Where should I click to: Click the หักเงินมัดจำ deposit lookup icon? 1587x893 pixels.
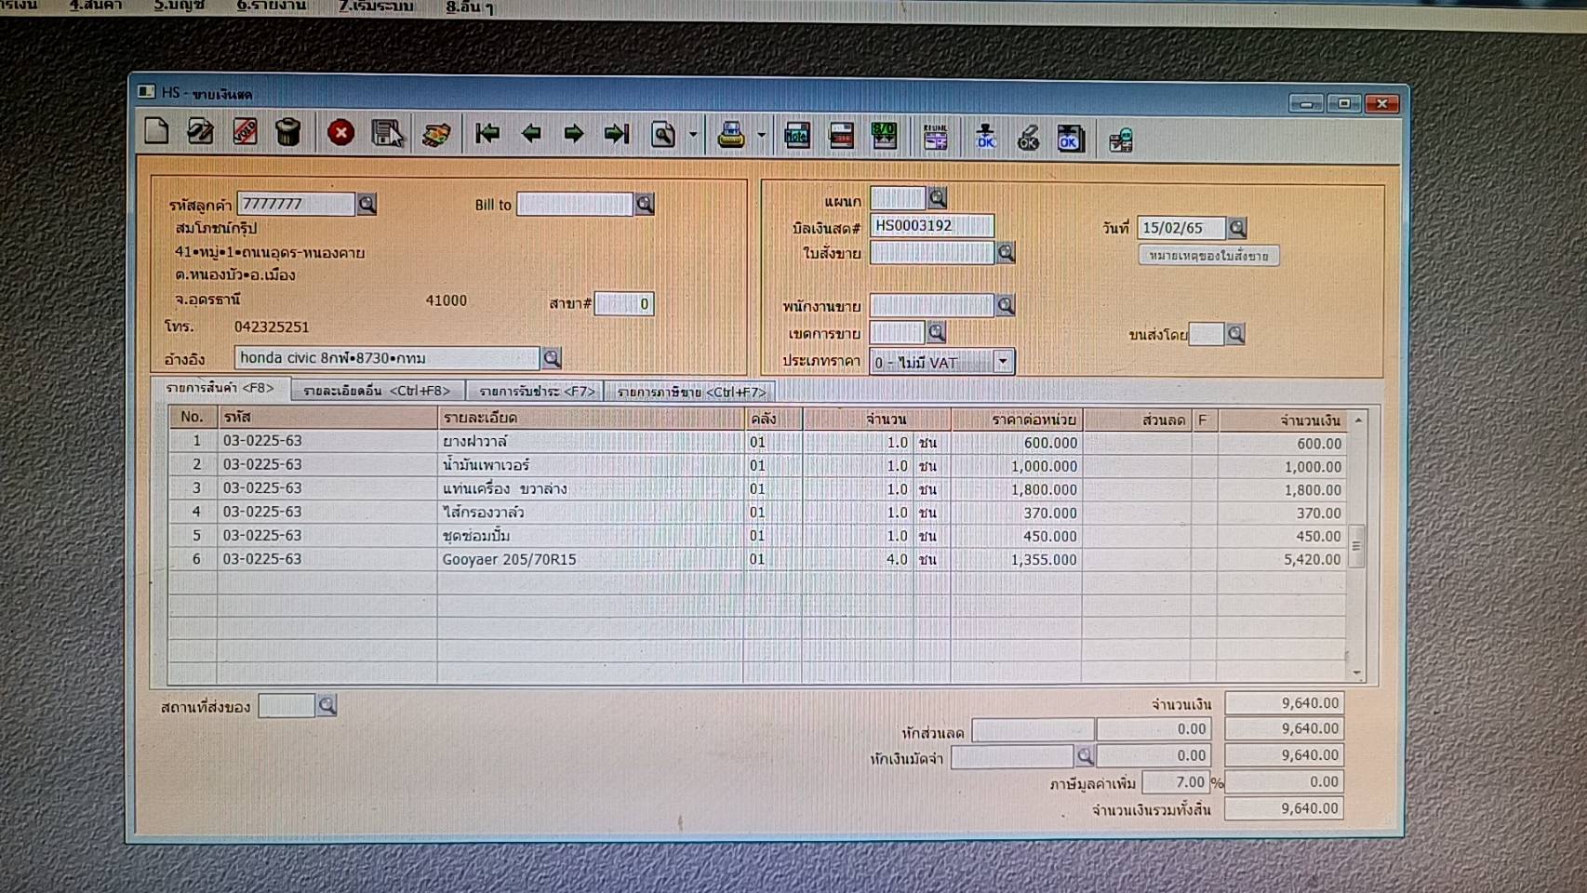[x=1085, y=755]
